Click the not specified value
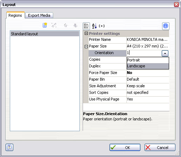The image size is (181, 157). coord(138,92)
